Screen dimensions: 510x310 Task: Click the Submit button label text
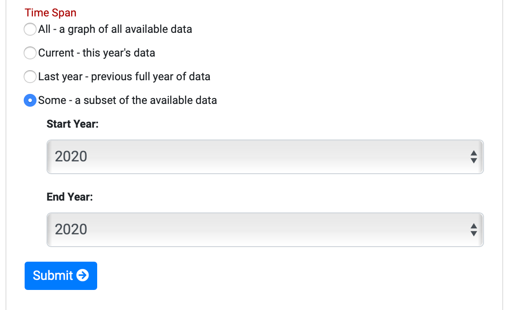coord(52,275)
